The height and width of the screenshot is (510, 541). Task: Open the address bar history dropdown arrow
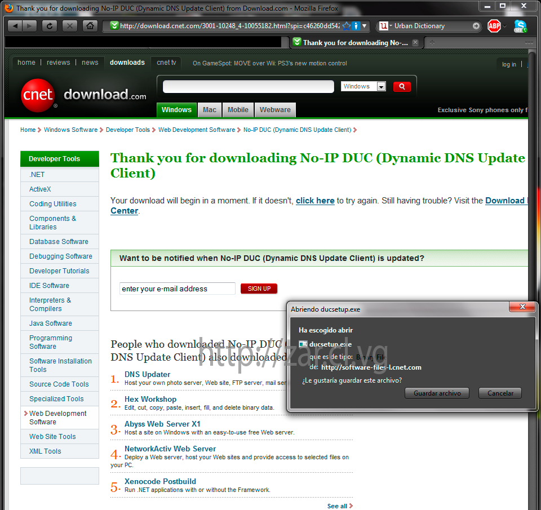(365, 26)
